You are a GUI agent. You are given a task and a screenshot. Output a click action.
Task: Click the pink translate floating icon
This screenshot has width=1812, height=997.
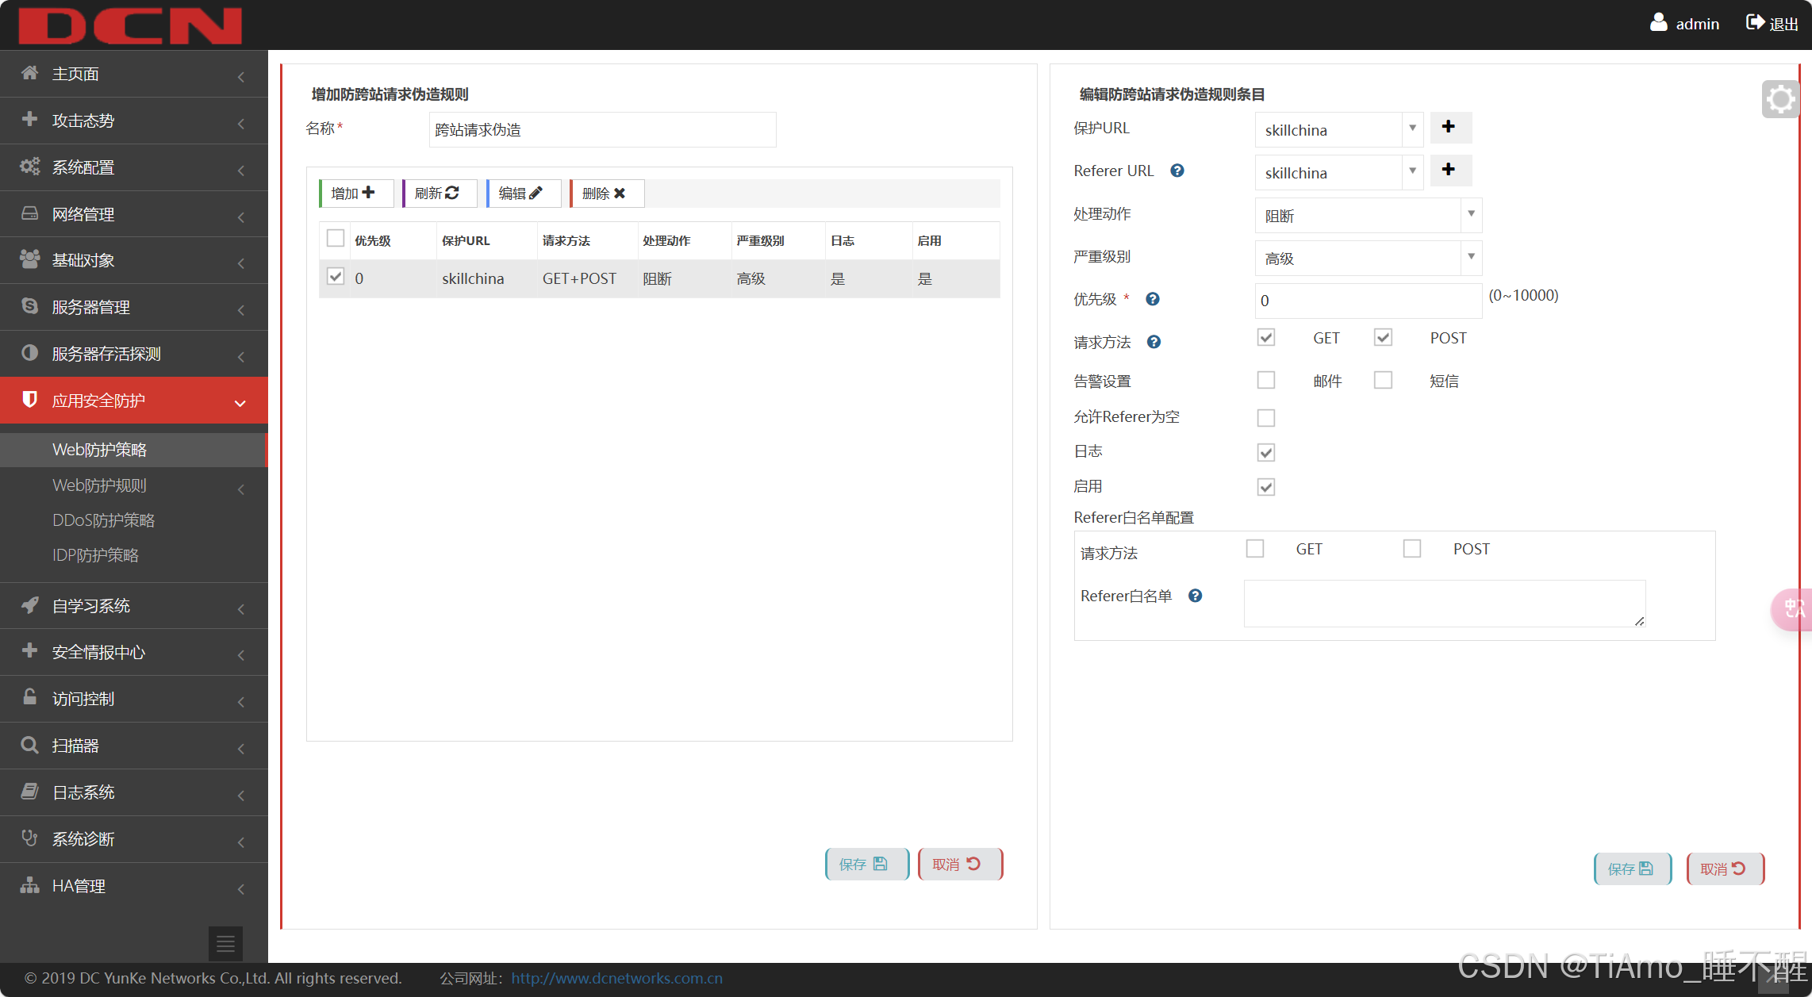tap(1792, 609)
